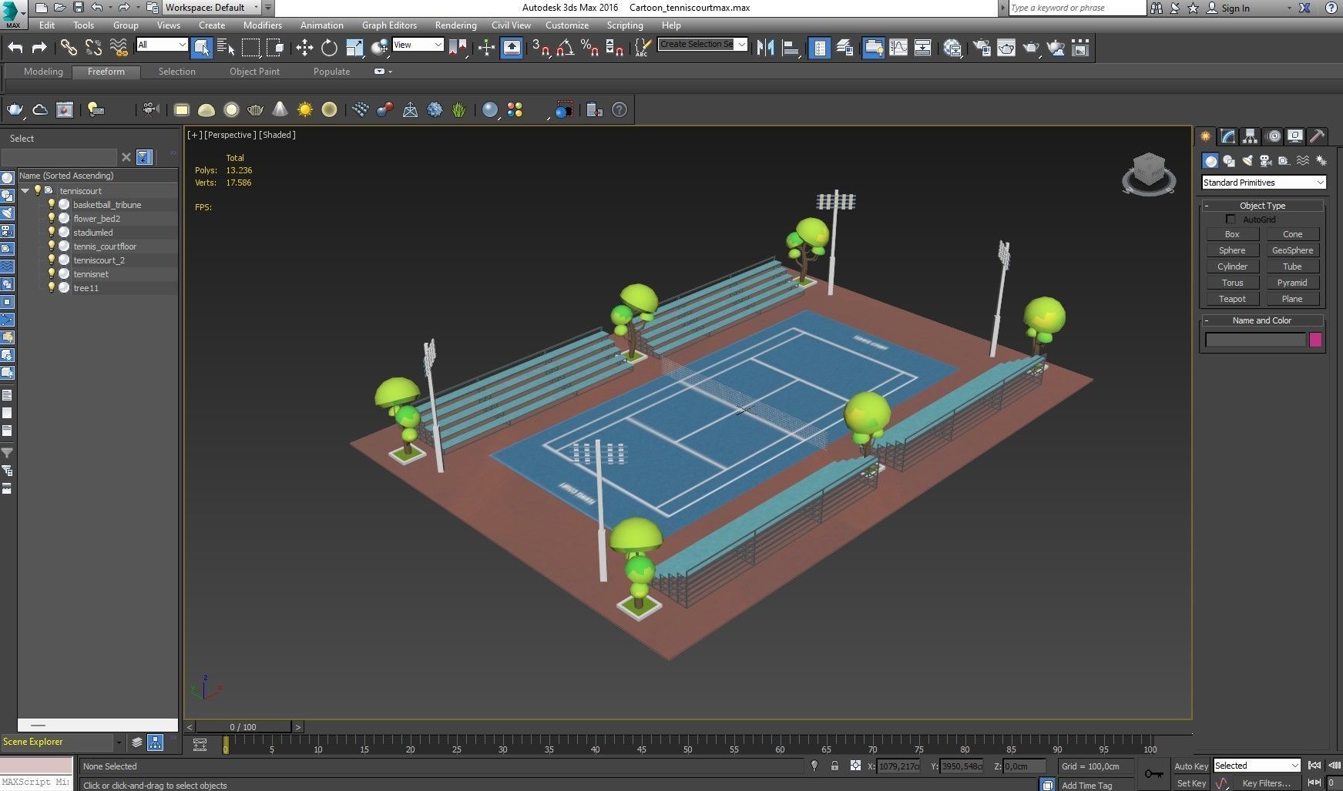Image resolution: width=1343 pixels, height=791 pixels.
Task: Open the Create Selection Set dropdown
Action: click(703, 44)
